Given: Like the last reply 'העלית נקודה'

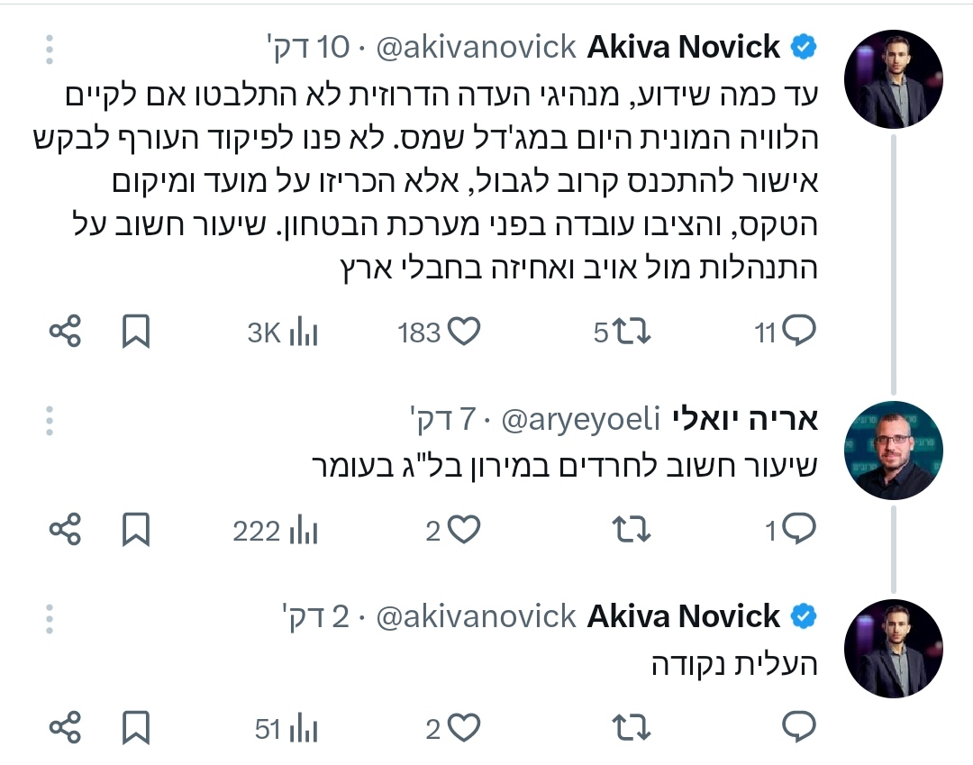Looking at the screenshot, I should (464, 728).
